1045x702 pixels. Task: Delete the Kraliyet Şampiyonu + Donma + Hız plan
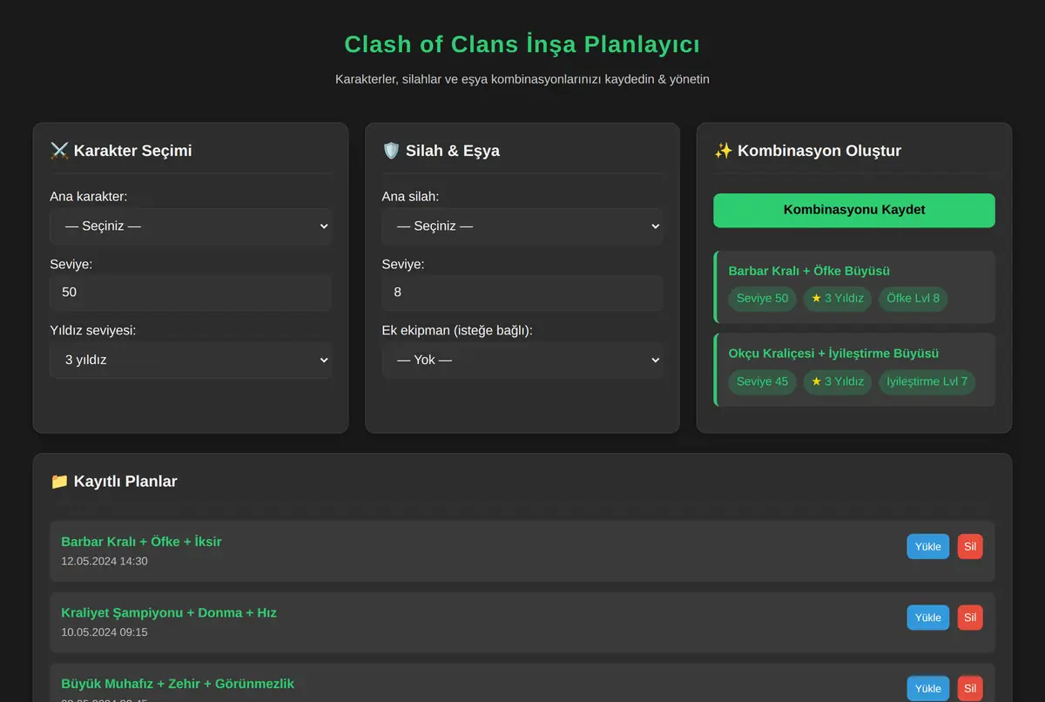(x=970, y=618)
